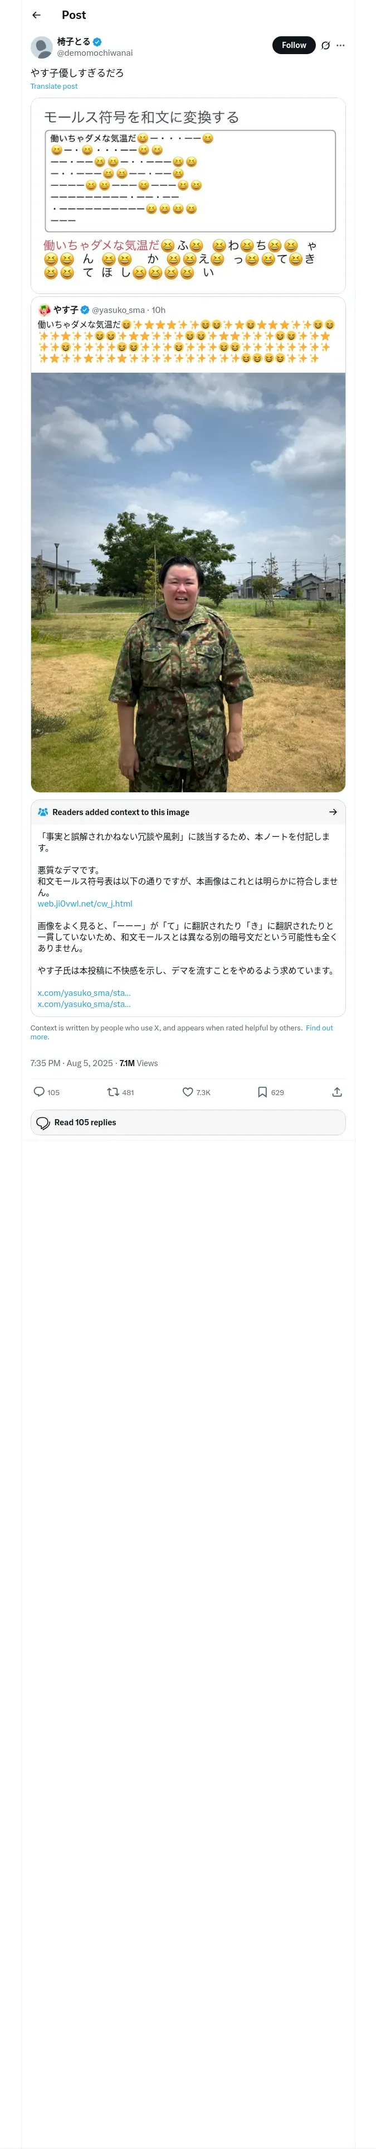The image size is (376, 2149).
Task: Open the three-dot more options menu
Action: 340,45
